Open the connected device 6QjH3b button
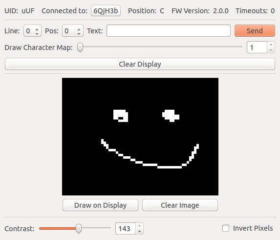 (x=106, y=11)
